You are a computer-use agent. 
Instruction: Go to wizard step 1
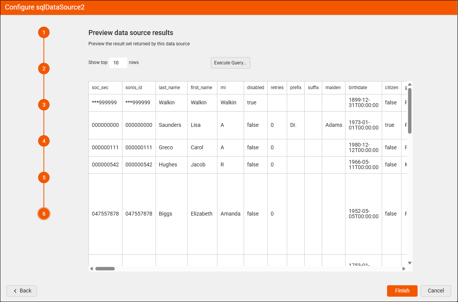(x=44, y=32)
